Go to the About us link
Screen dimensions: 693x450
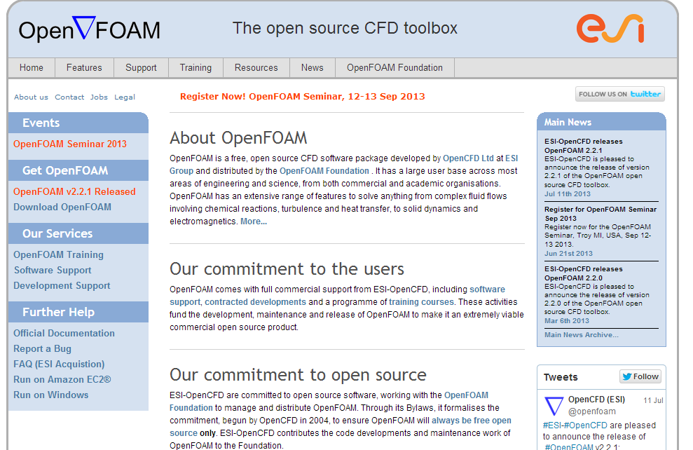[31, 97]
